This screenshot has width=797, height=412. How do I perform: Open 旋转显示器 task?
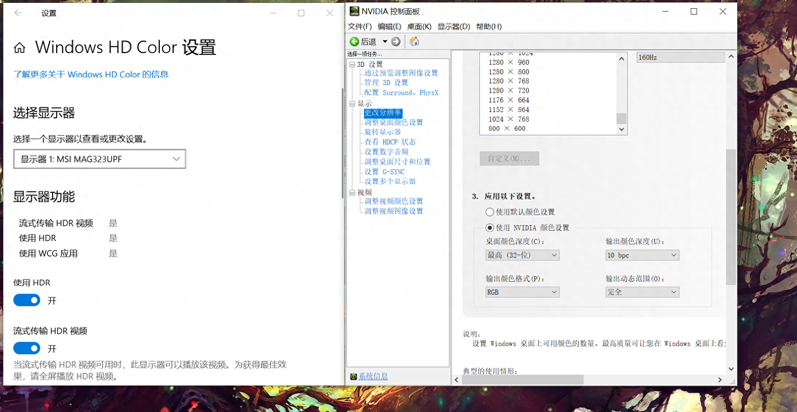tap(382, 132)
